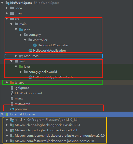Image resolution: width=133 pixels, height=144 pixels.
Task: Select the IdeWorkSpace project root name
Action: (21, 3)
